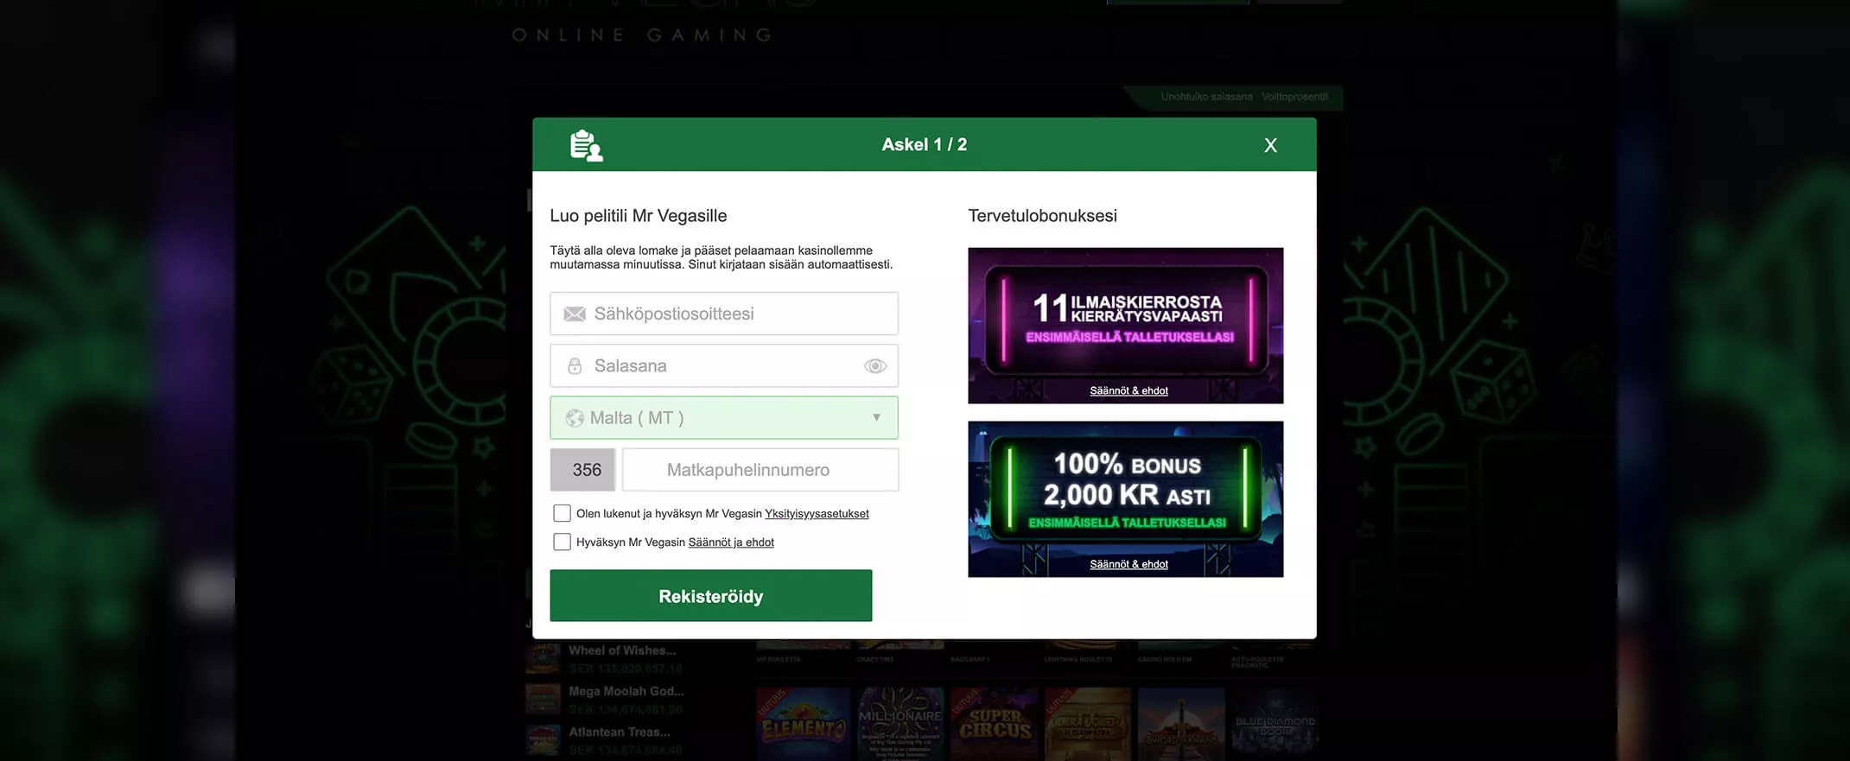Image resolution: width=1850 pixels, height=761 pixels.
Task: Click the globe icon in country selector
Action: pos(575,418)
